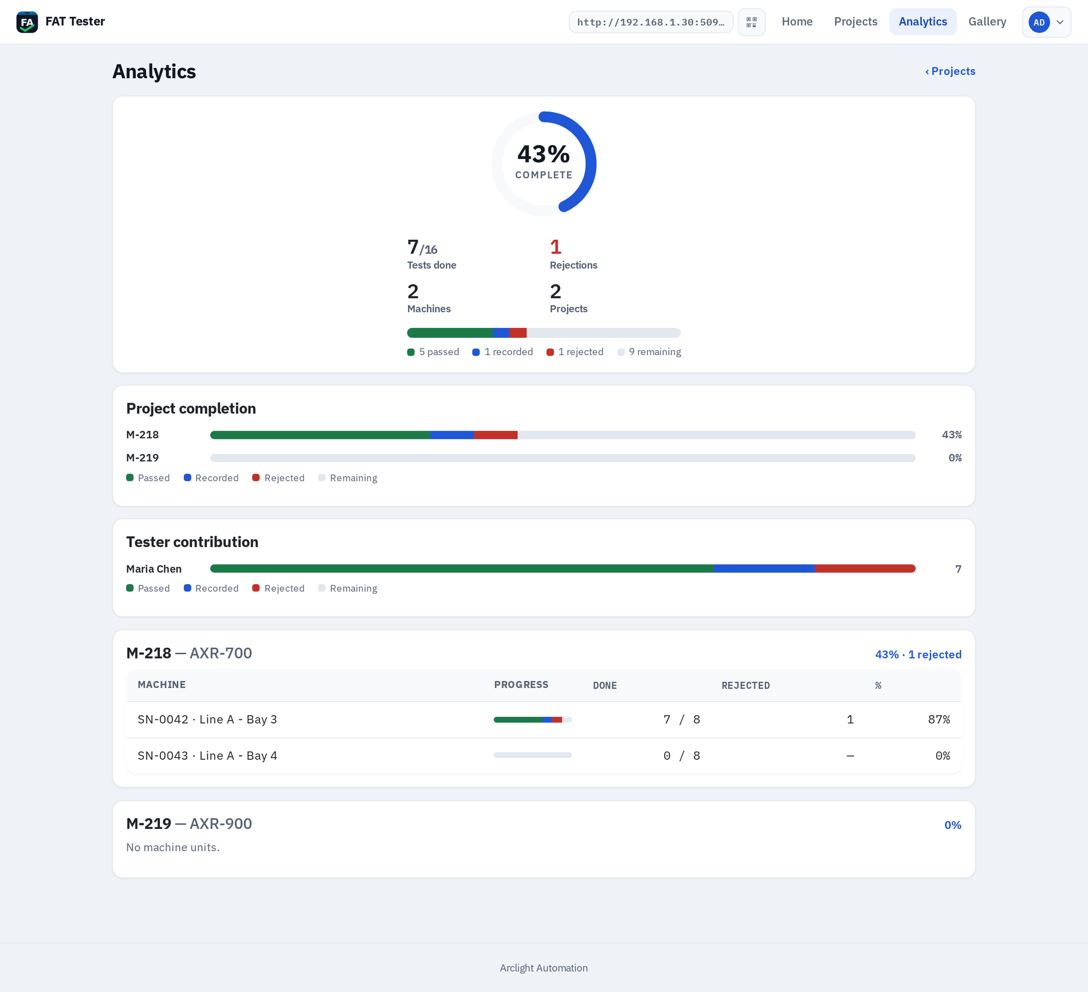Image resolution: width=1088 pixels, height=992 pixels.
Task: Expand the user account dropdown chevron
Action: click(x=1060, y=22)
